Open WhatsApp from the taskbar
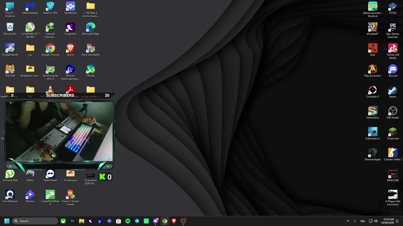Screen dimensions: 403x226 [x=146, y=221]
